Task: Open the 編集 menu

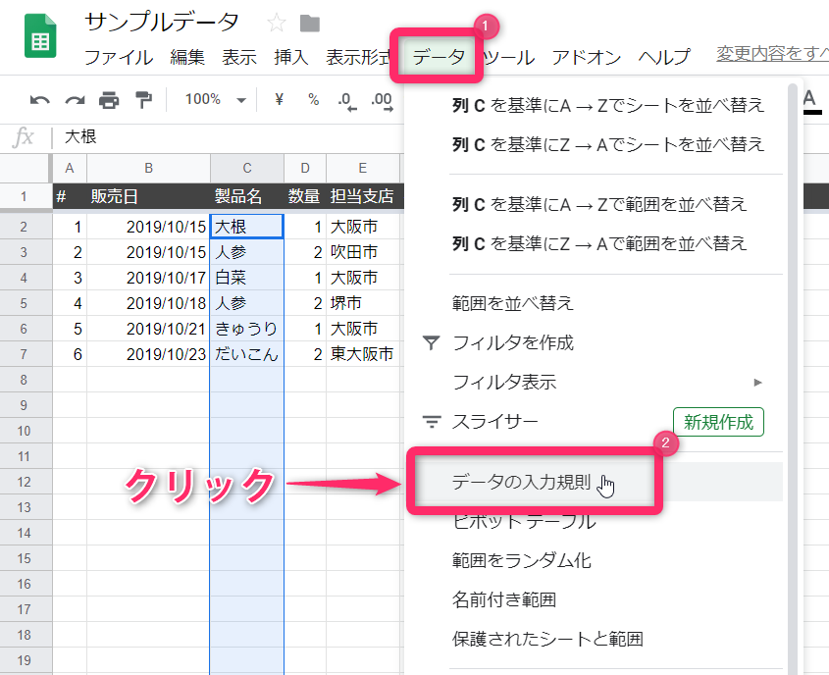Action: 187,57
